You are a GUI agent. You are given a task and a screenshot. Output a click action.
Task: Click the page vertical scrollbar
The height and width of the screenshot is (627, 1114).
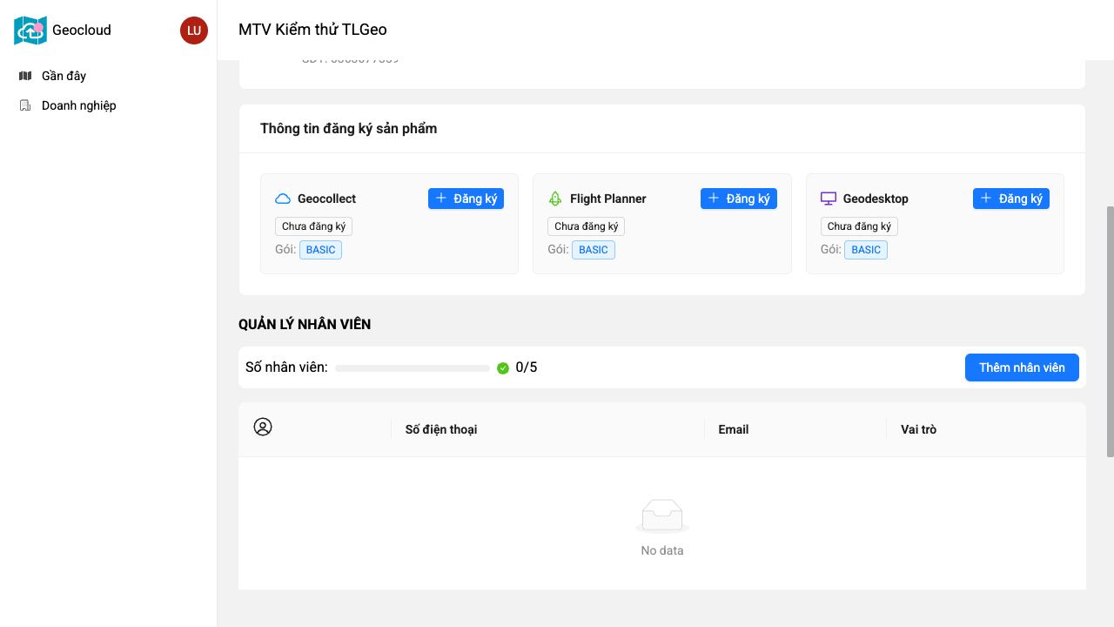tap(1110, 331)
